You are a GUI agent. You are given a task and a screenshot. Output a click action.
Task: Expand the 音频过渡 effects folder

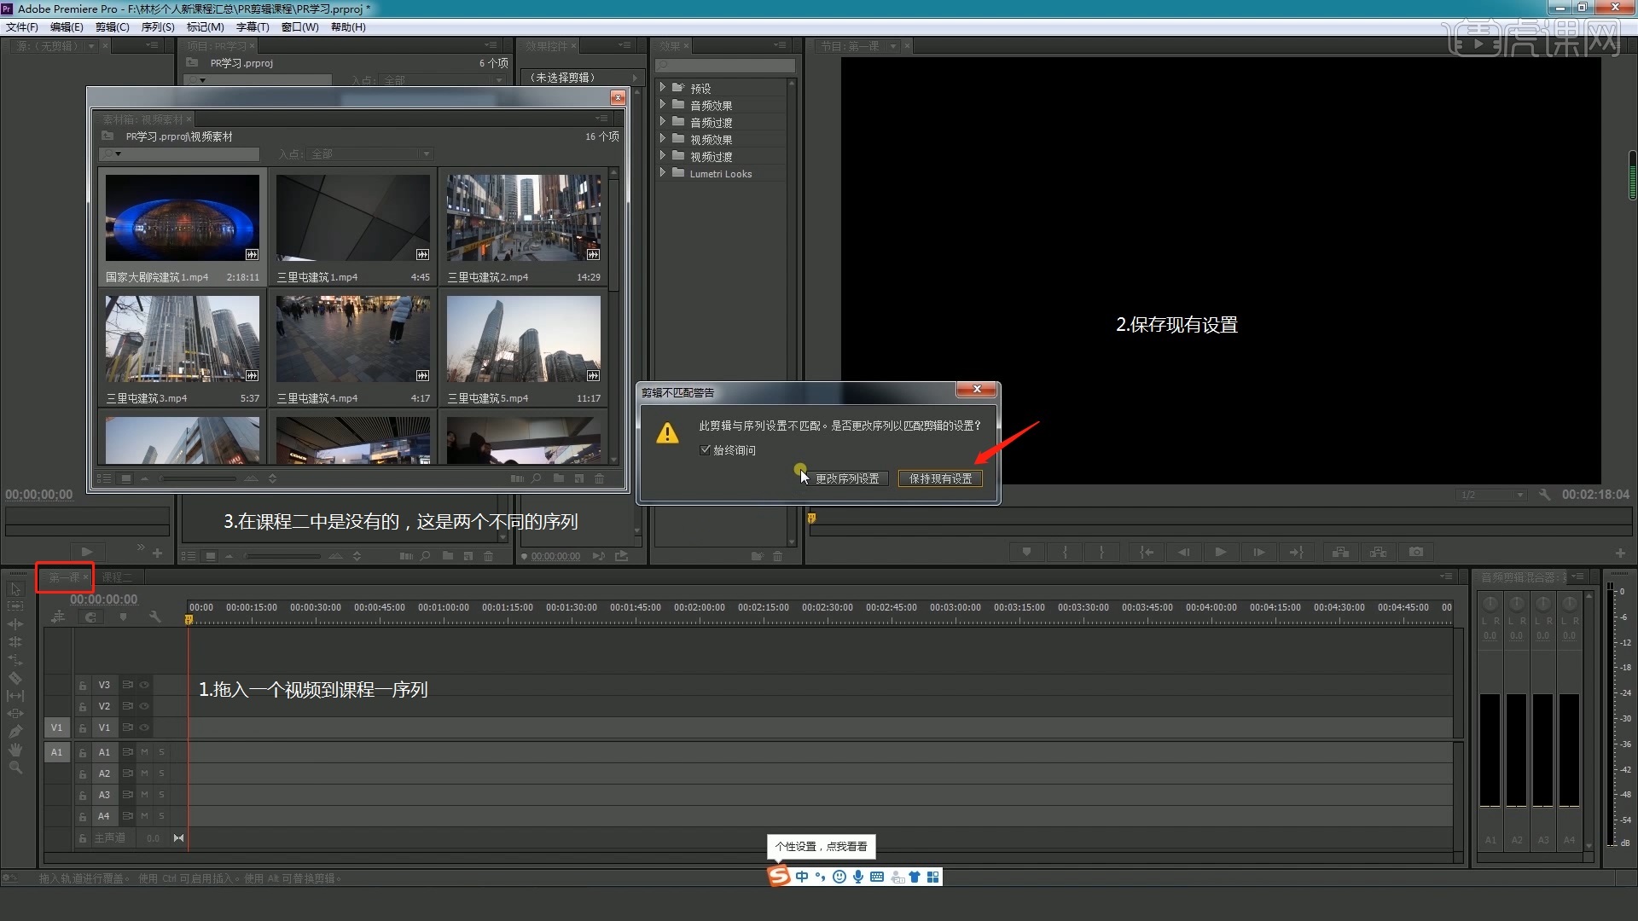coord(663,122)
